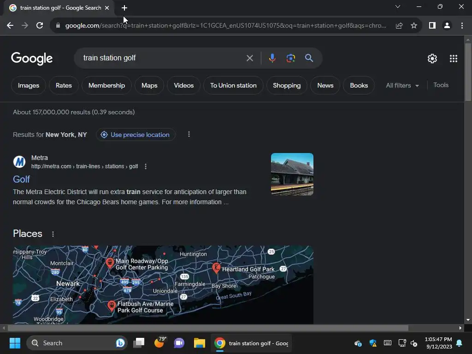
Task: Open the Golf result link
Action: pyautogui.click(x=21, y=179)
